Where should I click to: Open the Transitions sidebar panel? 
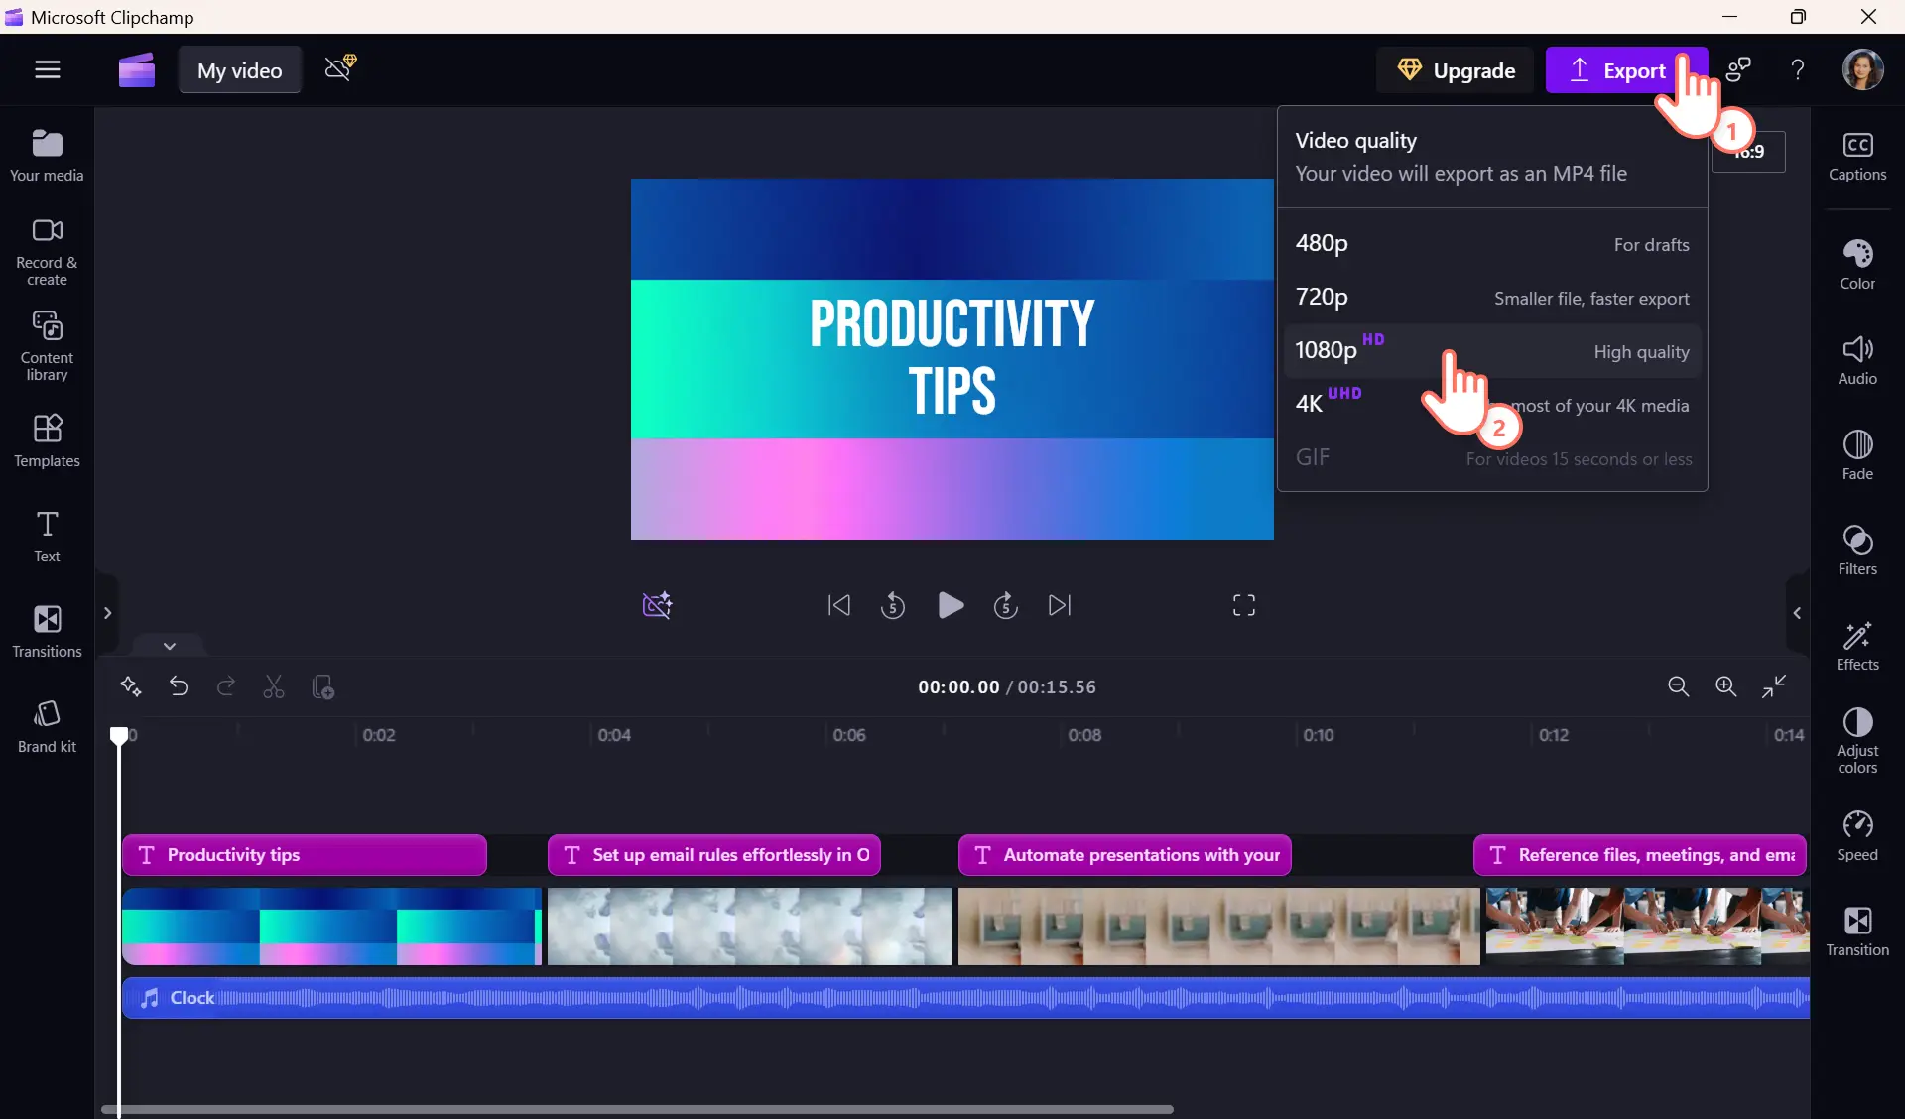click(x=47, y=631)
